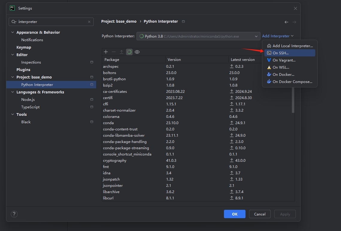The height and width of the screenshot is (231, 341).
Task: Click the install package plus icon
Action: tap(106, 52)
